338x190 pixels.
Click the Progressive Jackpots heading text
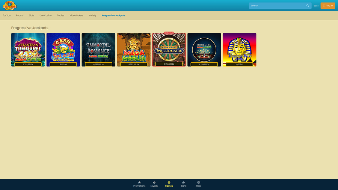click(30, 28)
